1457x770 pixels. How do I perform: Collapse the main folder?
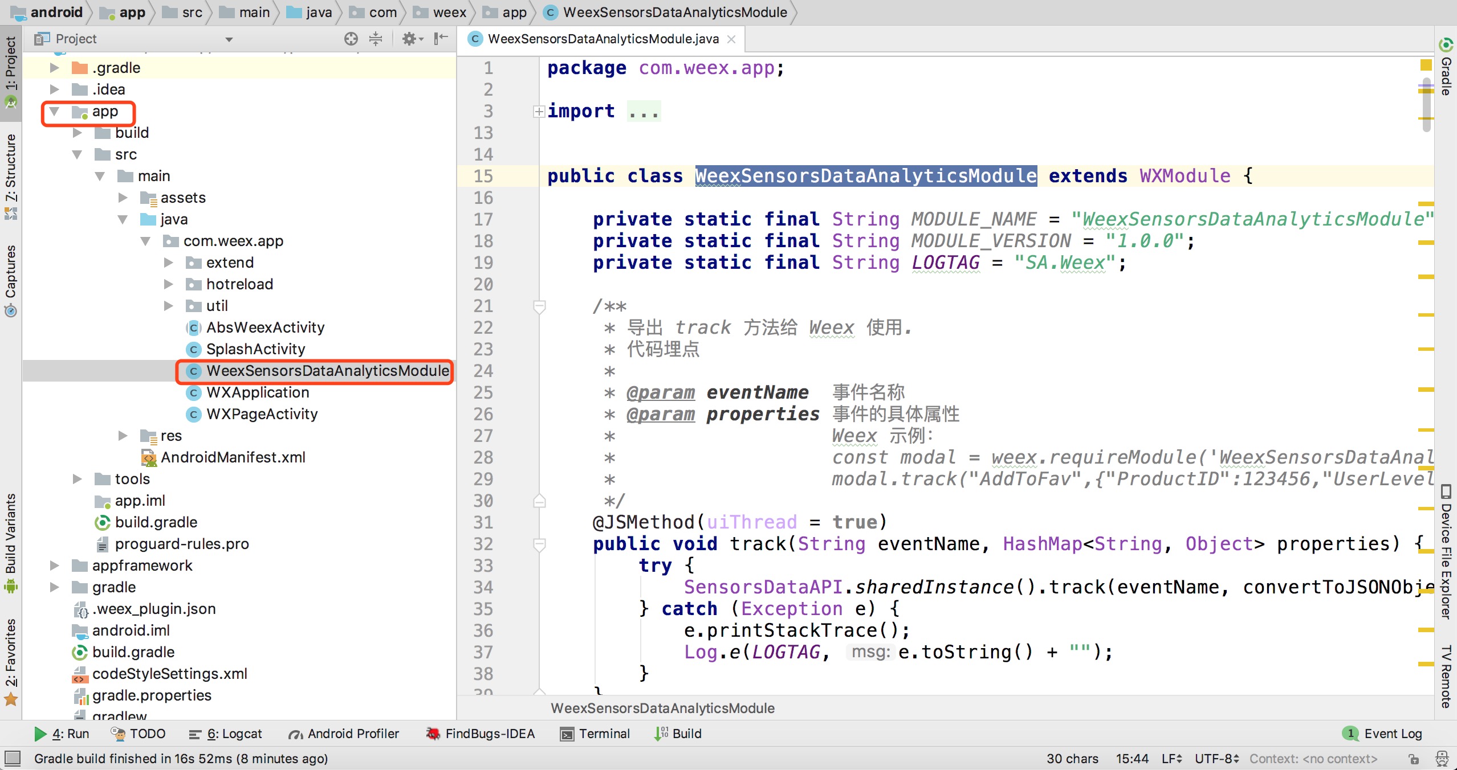point(100,176)
